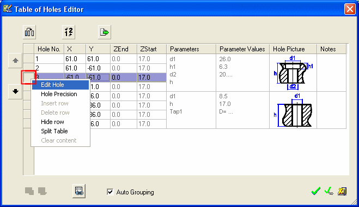Click the green checkmark with arrow apply icon
359x207 pixels.
click(x=329, y=191)
